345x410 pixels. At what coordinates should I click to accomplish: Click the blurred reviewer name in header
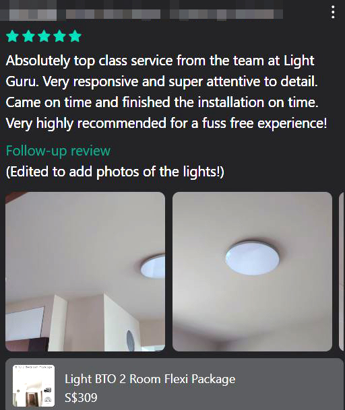(x=113, y=14)
